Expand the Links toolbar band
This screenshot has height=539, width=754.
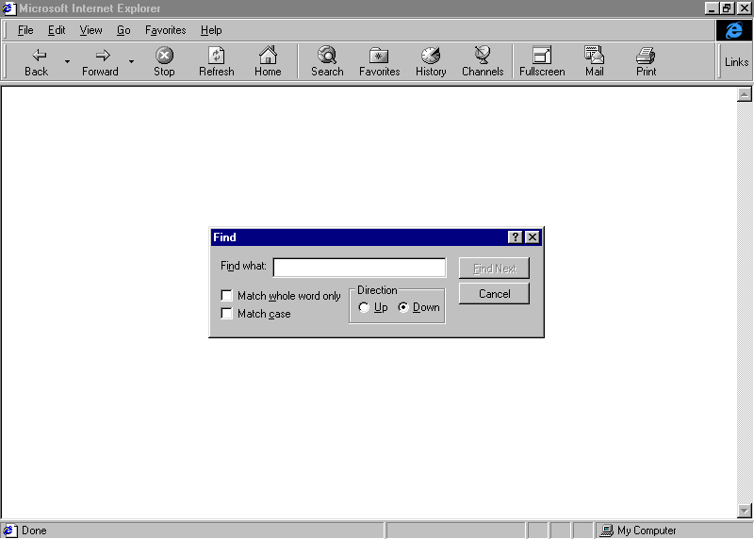(x=736, y=62)
